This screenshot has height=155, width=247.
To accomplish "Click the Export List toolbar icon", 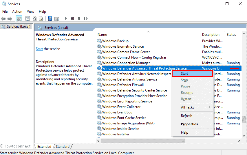I will [x=41, y=19].
